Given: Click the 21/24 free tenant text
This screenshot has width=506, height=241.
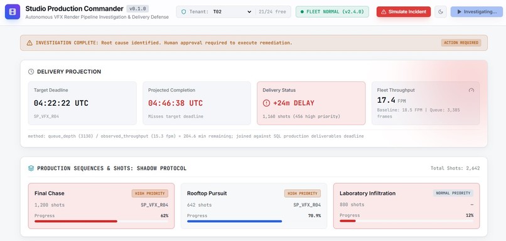Looking at the screenshot, I should (x=272, y=12).
